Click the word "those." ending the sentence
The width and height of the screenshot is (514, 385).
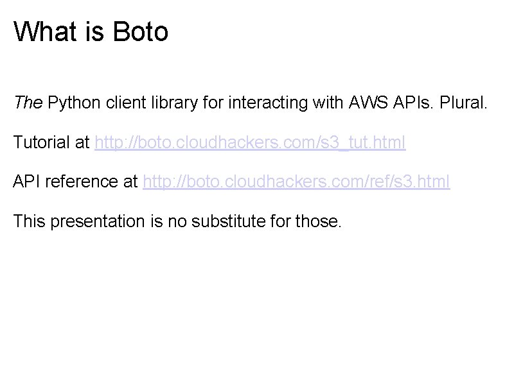[319, 222]
